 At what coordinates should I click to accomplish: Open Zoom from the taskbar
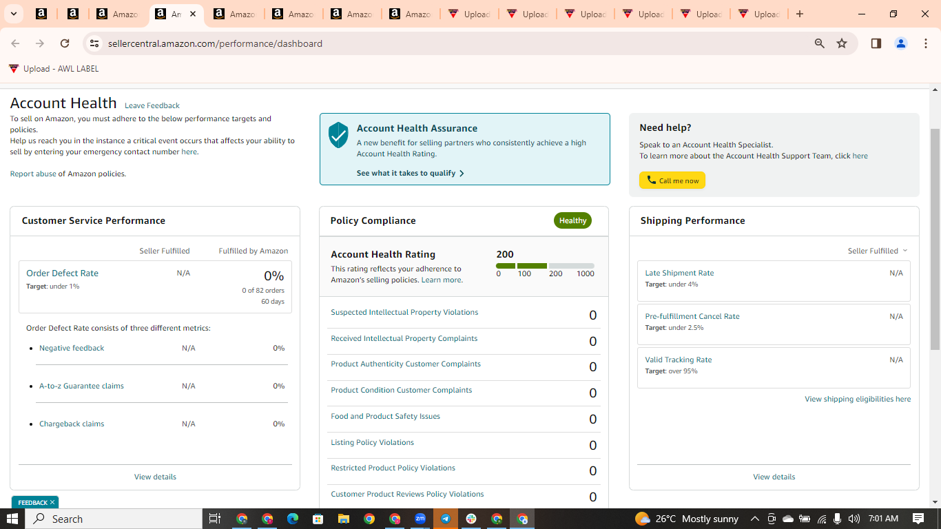tap(420, 519)
